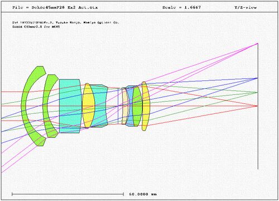Click the vertical image plane line

point(258,106)
